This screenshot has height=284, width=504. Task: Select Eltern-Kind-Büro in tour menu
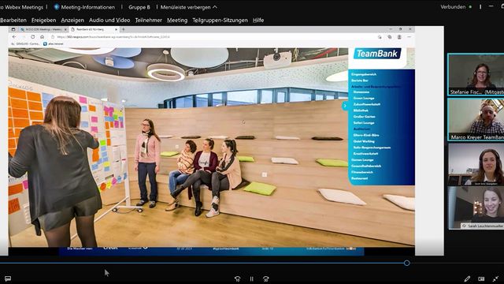[366, 135]
